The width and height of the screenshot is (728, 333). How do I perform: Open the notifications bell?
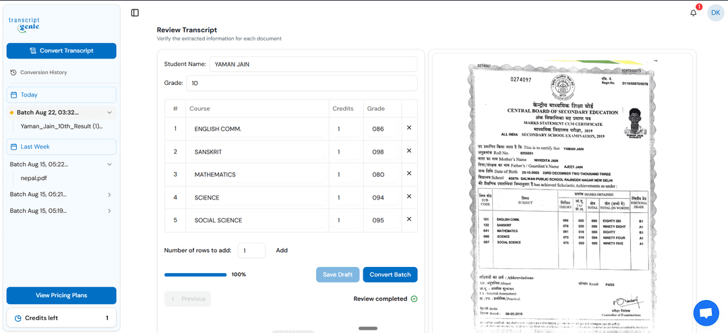693,13
